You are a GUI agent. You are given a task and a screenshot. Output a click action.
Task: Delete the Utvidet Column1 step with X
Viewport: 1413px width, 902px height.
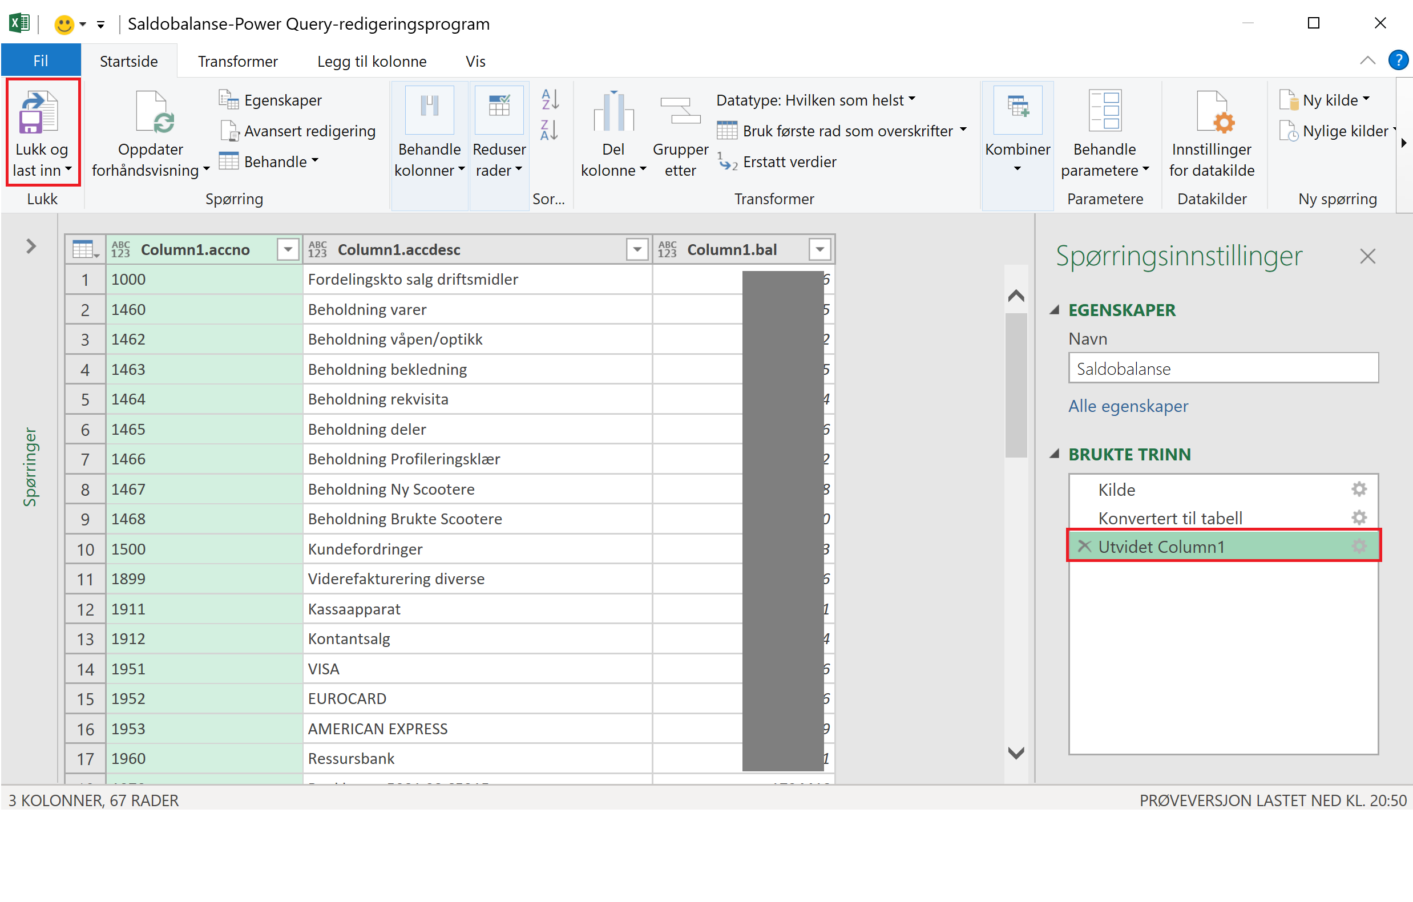[1084, 547]
